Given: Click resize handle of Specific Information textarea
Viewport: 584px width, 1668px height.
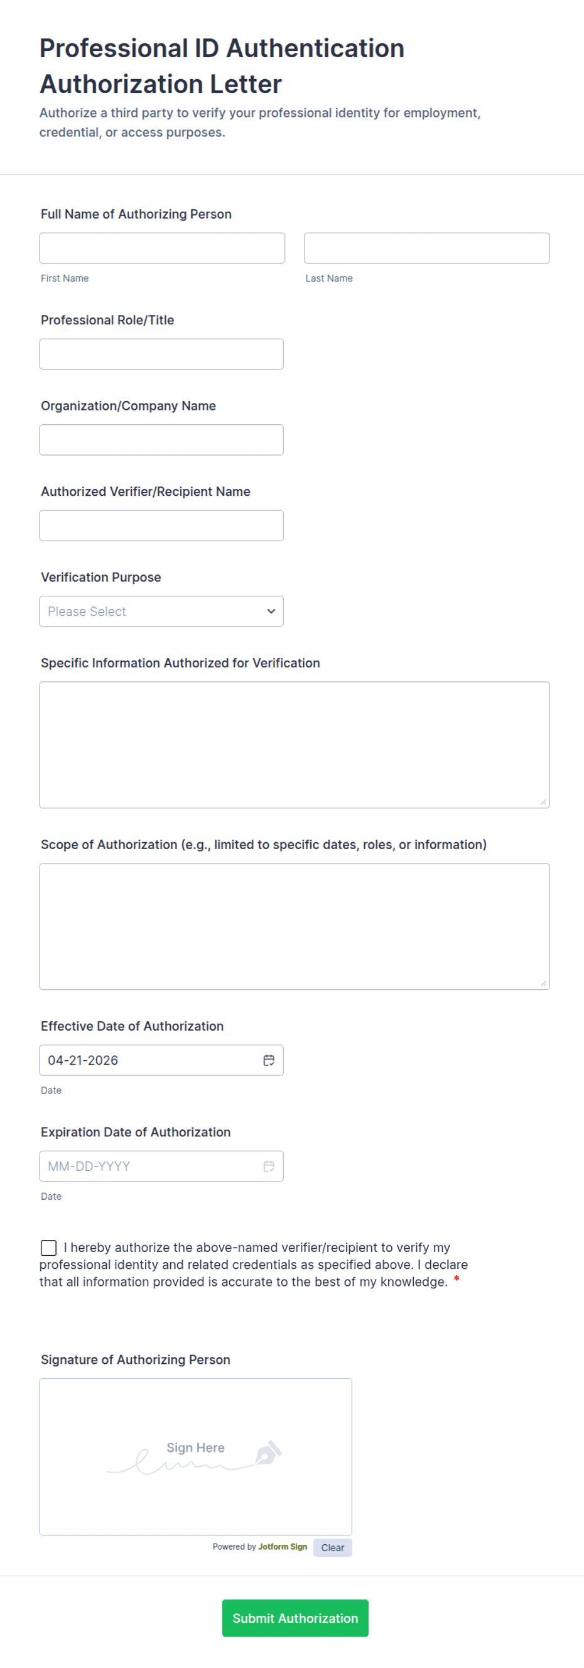Looking at the screenshot, I should [543, 801].
